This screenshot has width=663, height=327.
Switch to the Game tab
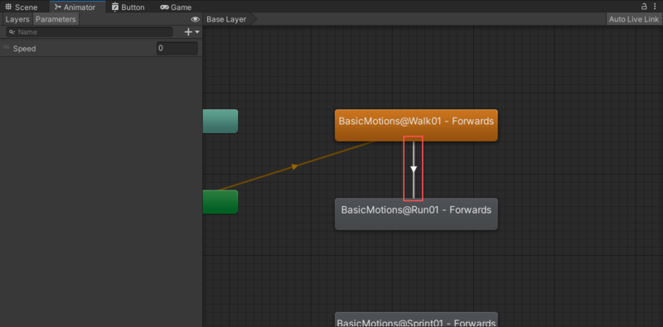[x=176, y=7]
